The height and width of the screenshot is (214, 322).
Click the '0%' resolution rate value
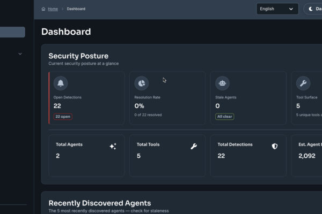point(139,106)
